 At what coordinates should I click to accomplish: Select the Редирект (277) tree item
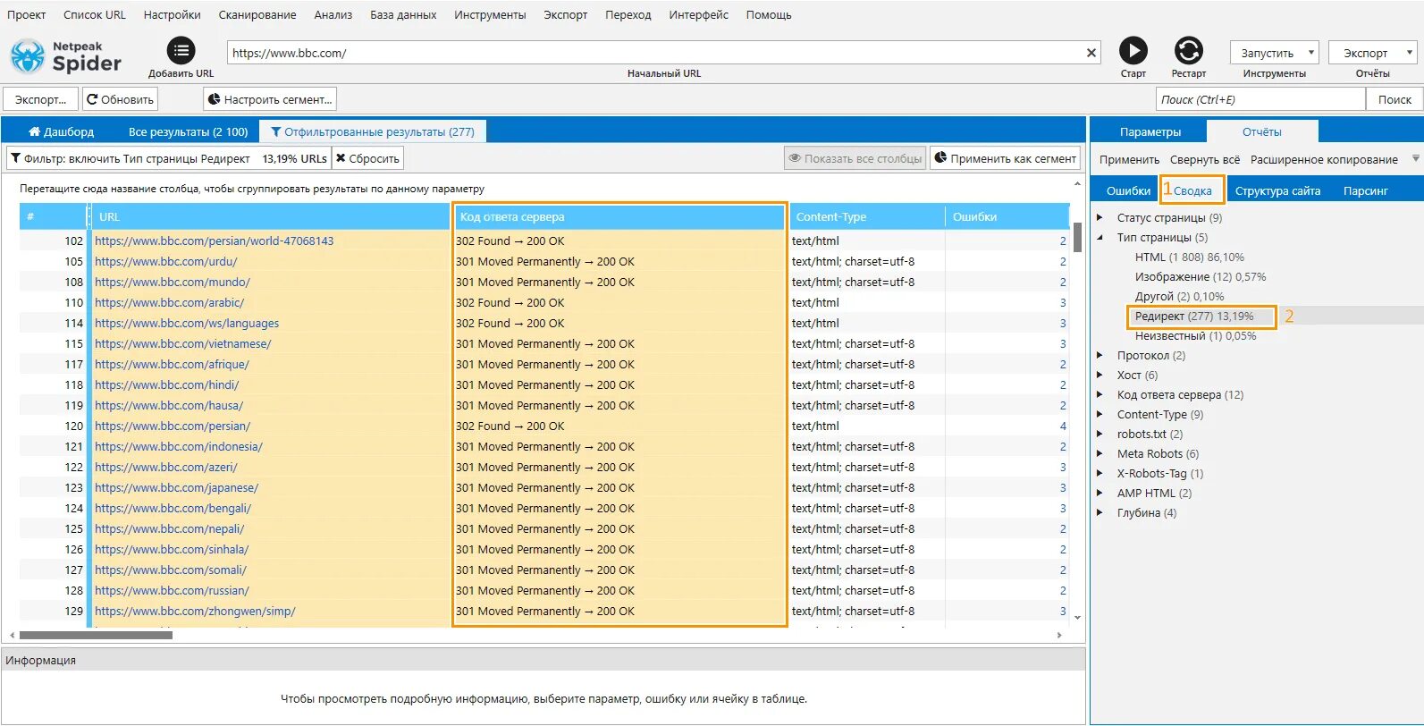1194,316
